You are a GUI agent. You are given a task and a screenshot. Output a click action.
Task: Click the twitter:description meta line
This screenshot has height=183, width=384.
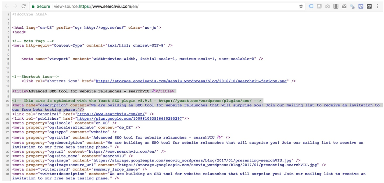[189, 176]
